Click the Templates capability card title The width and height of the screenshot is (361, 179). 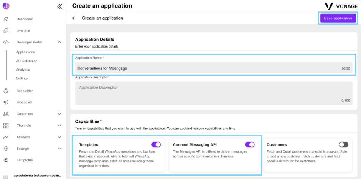click(x=89, y=145)
